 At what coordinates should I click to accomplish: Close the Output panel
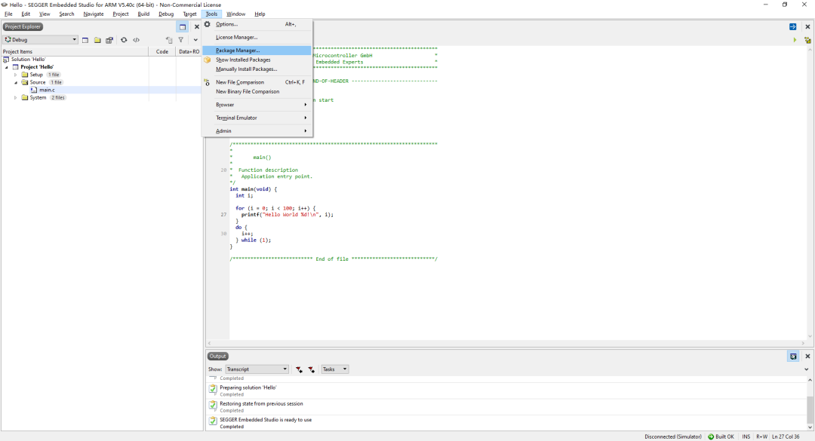(x=807, y=357)
